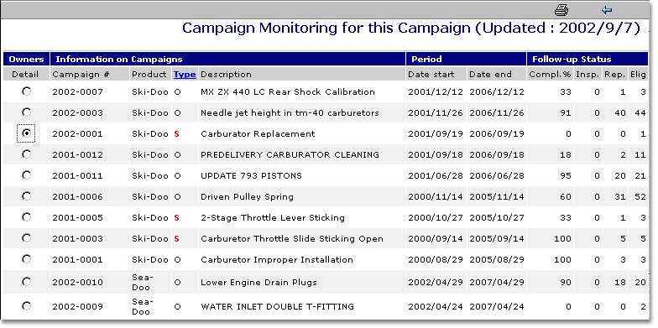Select radio button for campaign 2002-0003
Screen dimensions: 658x328
pos(27,112)
